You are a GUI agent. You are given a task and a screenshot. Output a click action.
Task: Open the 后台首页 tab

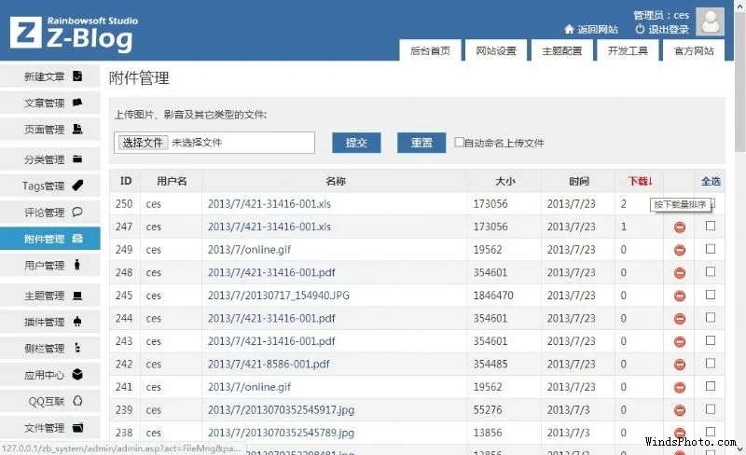click(x=430, y=50)
